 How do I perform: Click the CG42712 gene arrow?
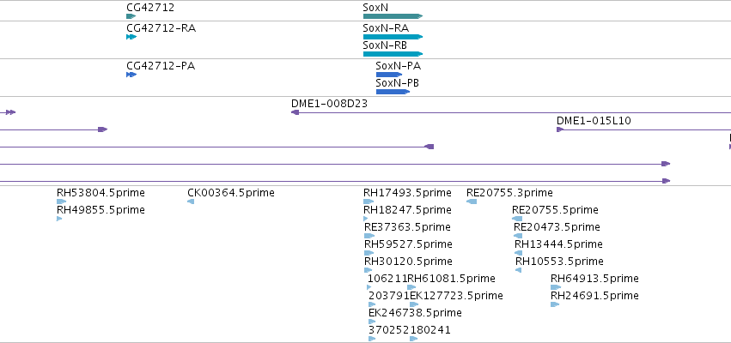[131, 16]
